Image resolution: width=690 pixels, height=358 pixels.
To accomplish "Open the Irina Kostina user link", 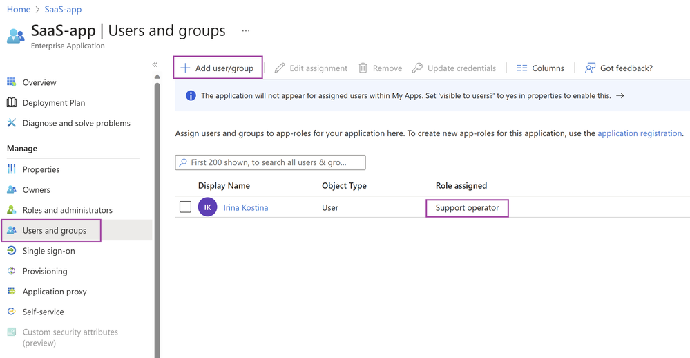I will click(246, 207).
